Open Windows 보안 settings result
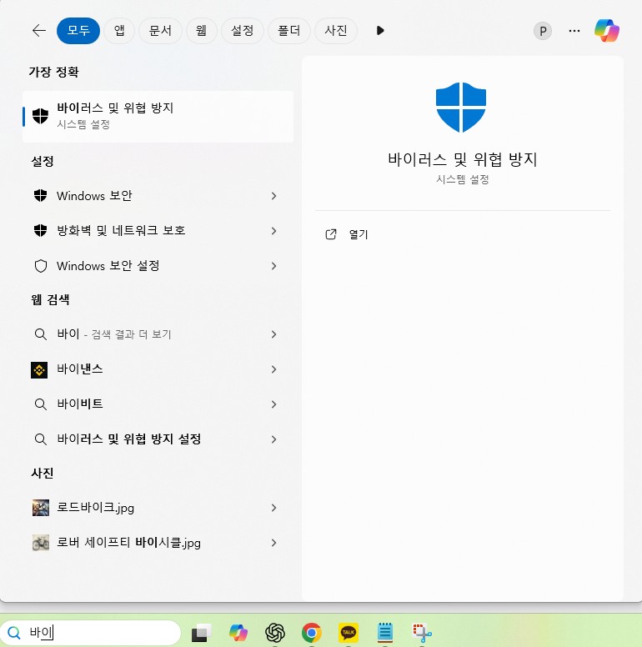The image size is (642, 647). point(158,196)
